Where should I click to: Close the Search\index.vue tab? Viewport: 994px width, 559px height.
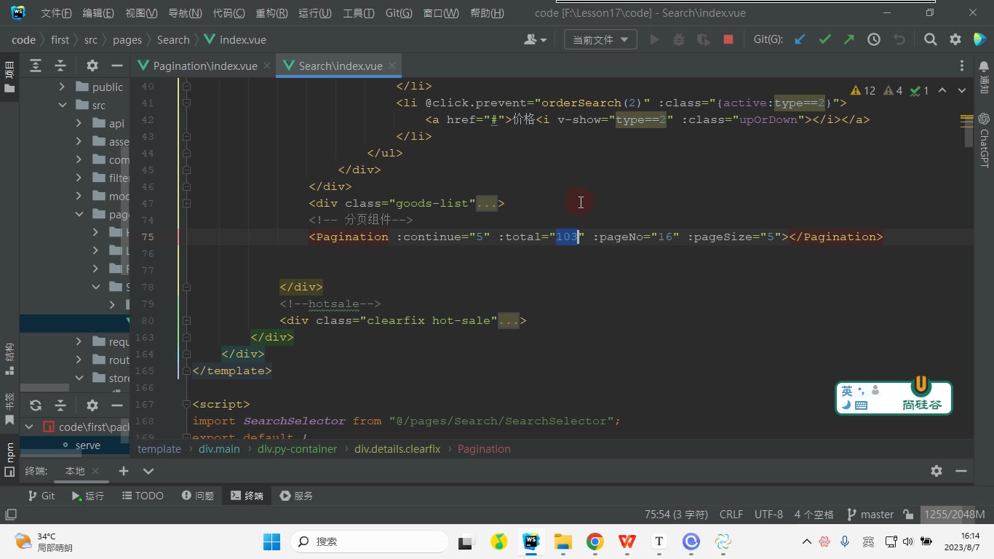pos(393,66)
